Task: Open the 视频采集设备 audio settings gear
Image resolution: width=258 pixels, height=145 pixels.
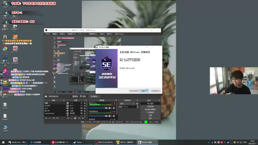Action: click(114, 116)
